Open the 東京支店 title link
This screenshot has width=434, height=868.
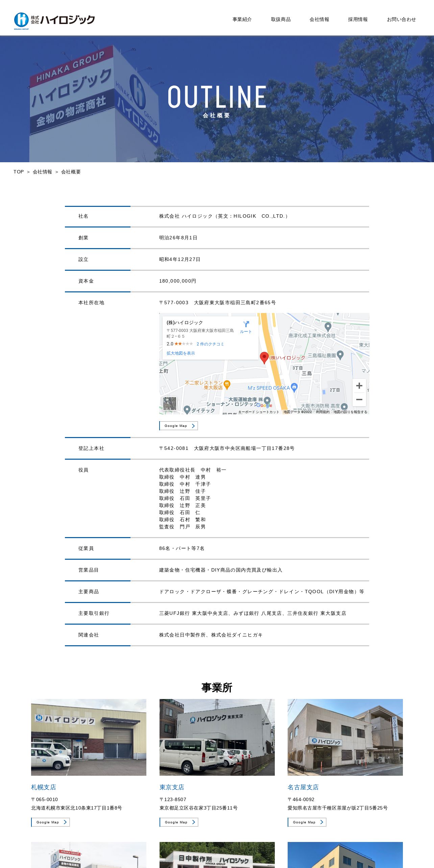coord(172,787)
